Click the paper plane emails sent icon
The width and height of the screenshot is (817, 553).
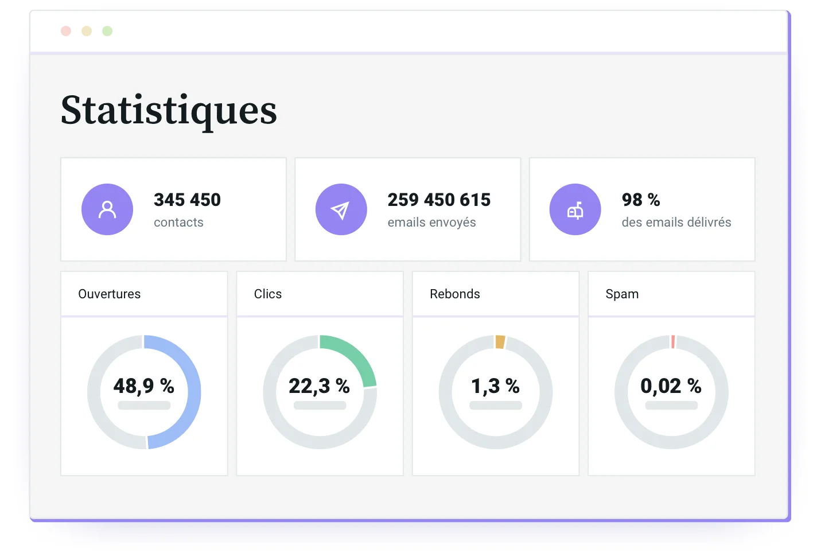[341, 209]
